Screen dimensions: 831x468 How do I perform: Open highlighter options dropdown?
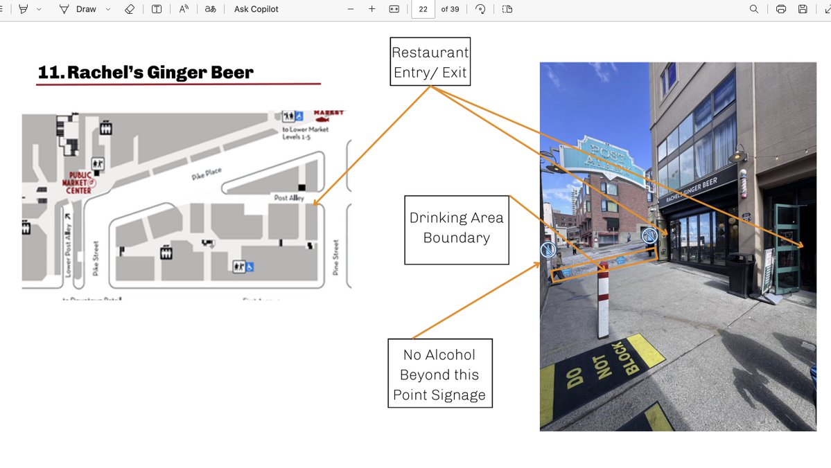click(x=40, y=9)
